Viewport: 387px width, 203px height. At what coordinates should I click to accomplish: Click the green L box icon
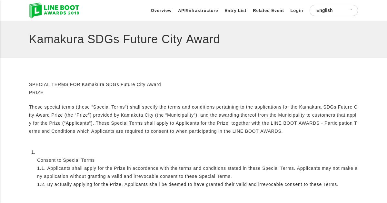pyautogui.click(x=36, y=11)
